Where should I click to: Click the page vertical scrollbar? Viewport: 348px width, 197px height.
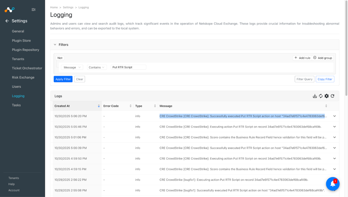[x=346, y=48]
